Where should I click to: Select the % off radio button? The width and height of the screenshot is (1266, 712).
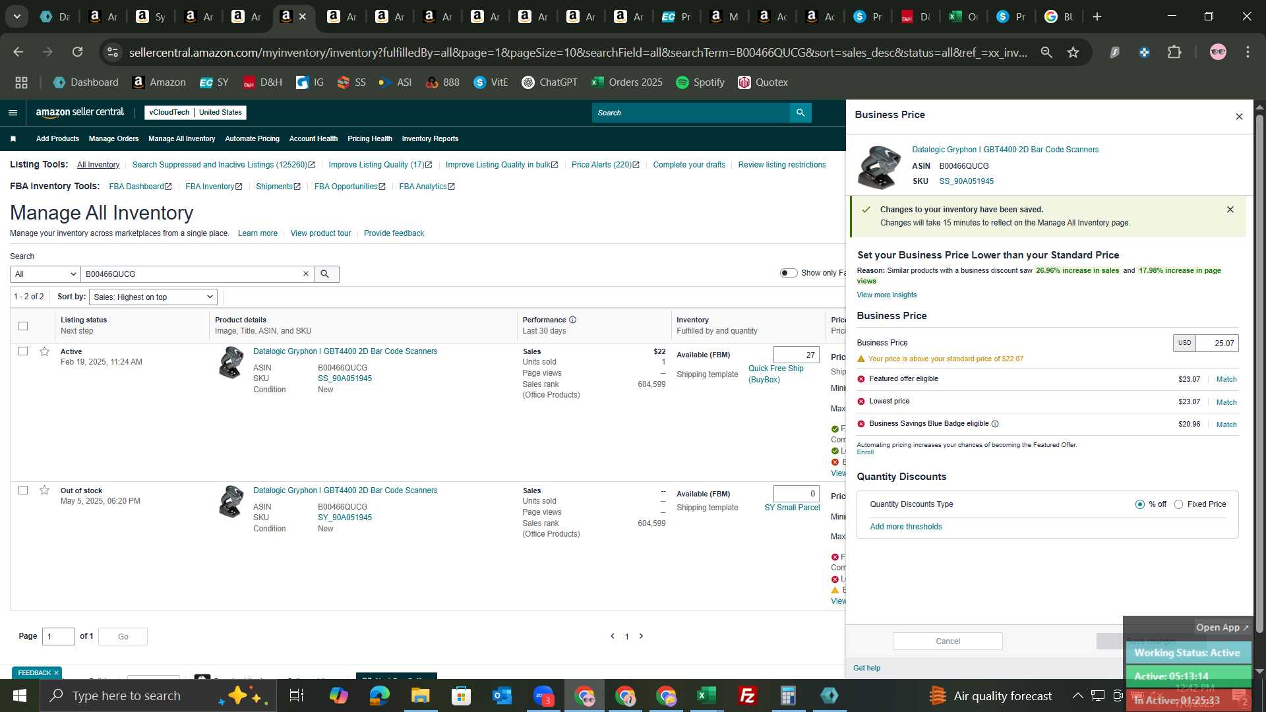(x=1140, y=505)
